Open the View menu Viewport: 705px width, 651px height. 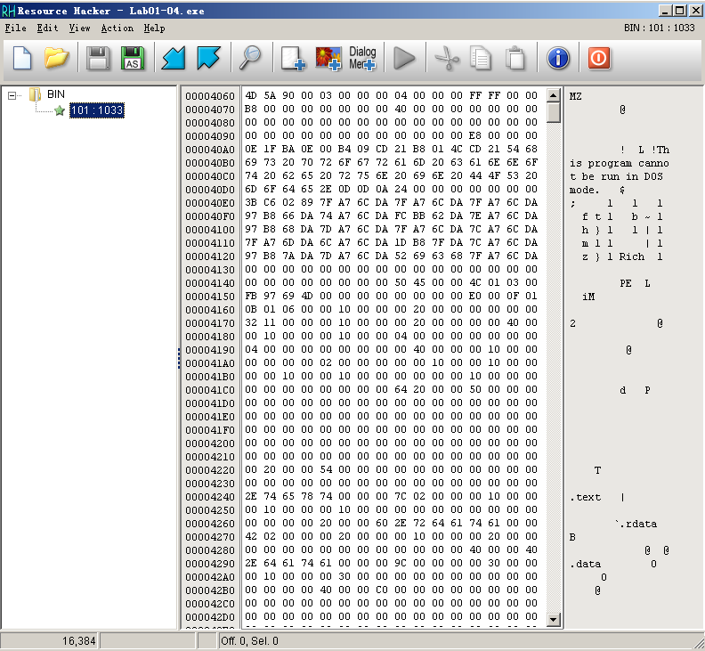(79, 28)
